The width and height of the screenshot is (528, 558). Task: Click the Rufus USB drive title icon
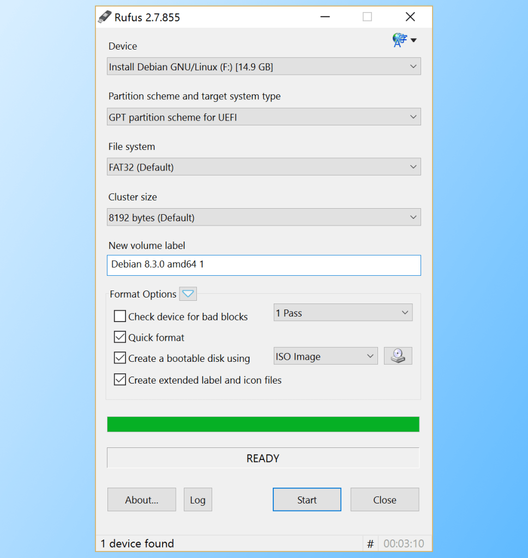tap(105, 17)
